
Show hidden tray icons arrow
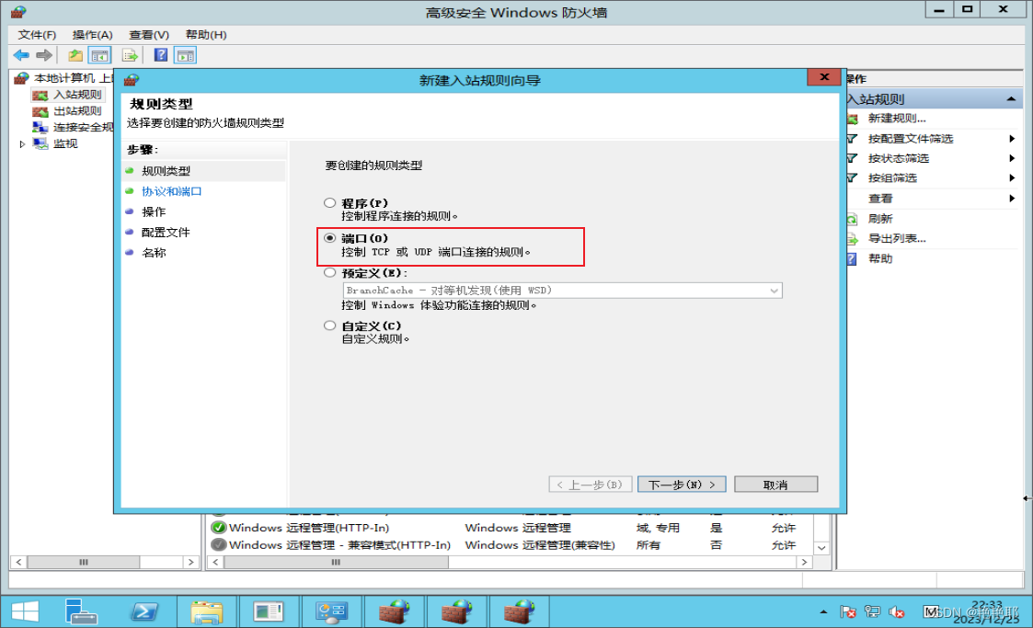click(x=823, y=612)
